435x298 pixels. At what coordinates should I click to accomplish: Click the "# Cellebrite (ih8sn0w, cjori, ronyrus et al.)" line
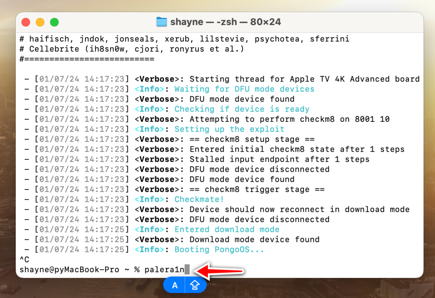[132, 49]
